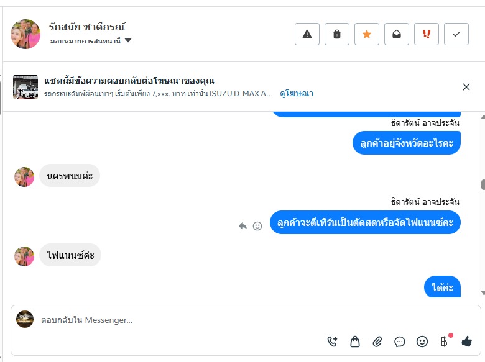
Task: Start a phone call request icon
Action: click(x=332, y=341)
